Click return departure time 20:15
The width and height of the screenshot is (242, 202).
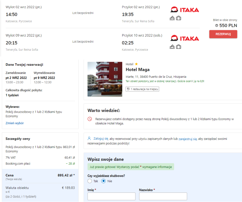click(12, 43)
